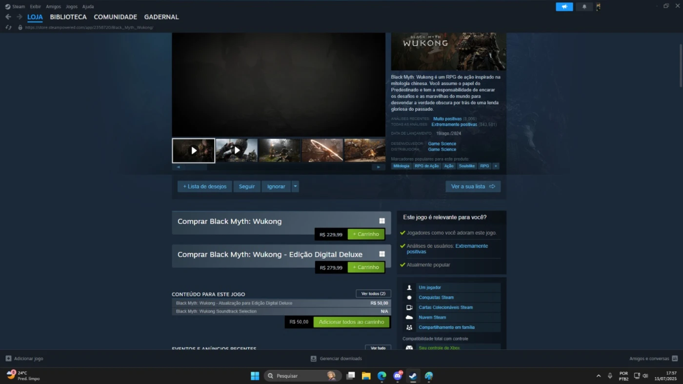This screenshot has height=384, width=683.
Task: Go forward with the right arrow
Action: [x=20, y=17]
